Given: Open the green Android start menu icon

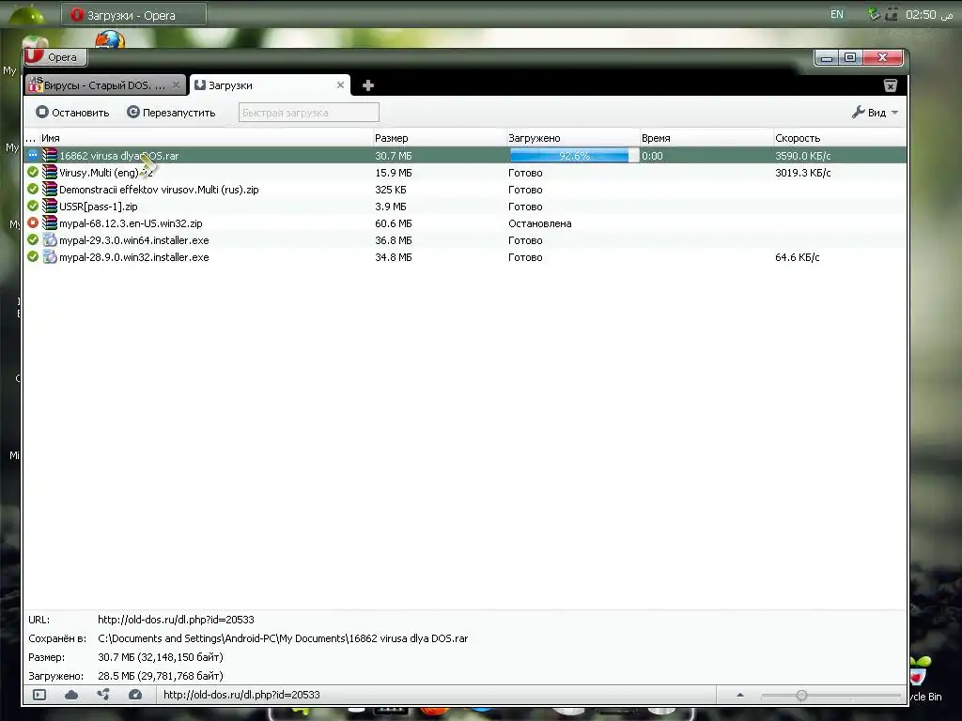Looking at the screenshot, I should (26, 15).
